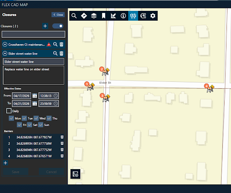This screenshot has width=231, height=193.
Task: Zoom to Crosshaven Ct maintenance closure
Action: (55, 45)
